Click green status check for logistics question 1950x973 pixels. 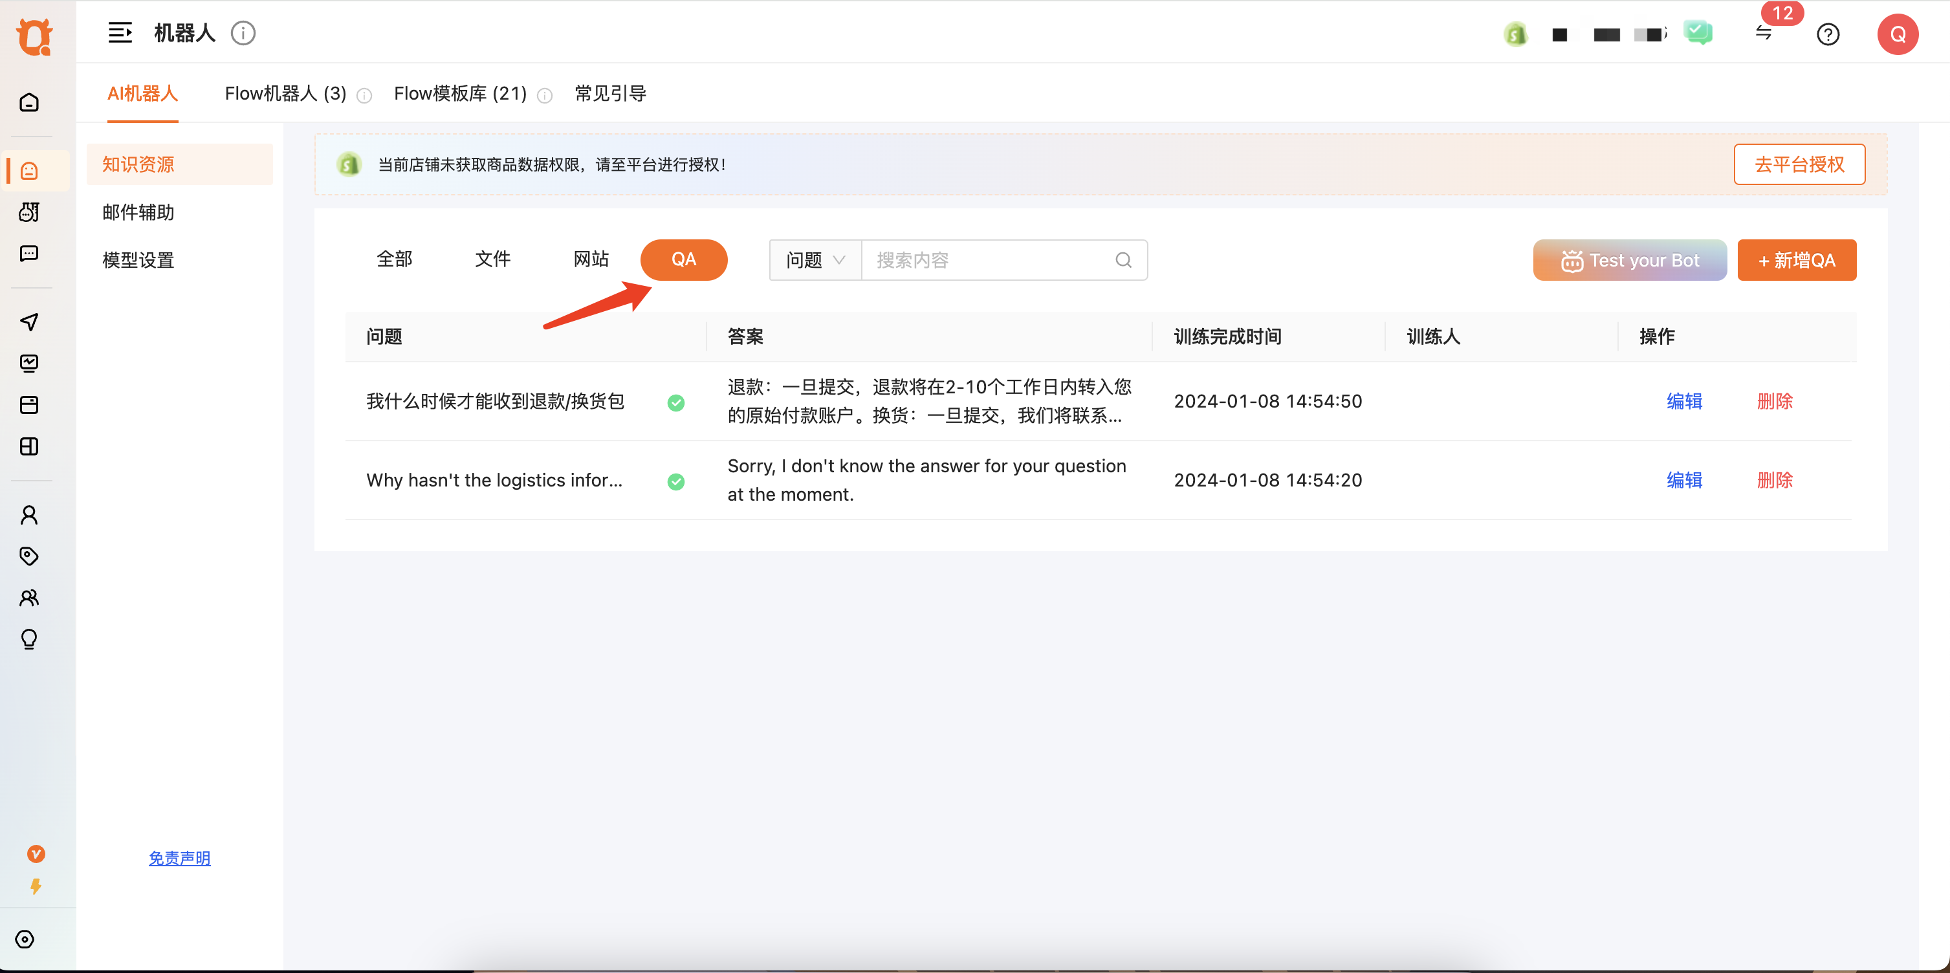click(676, 481)
